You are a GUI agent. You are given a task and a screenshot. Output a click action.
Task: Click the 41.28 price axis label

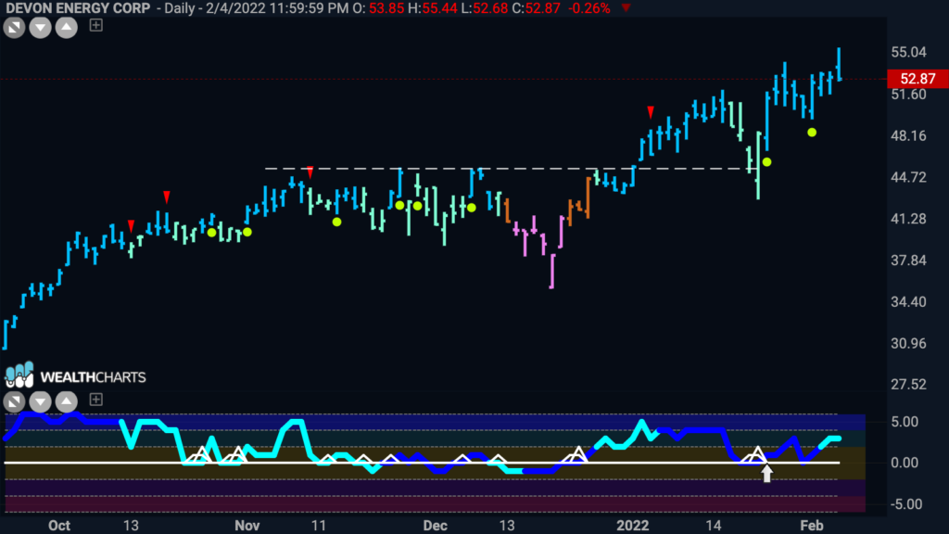(x=908, y=219)
